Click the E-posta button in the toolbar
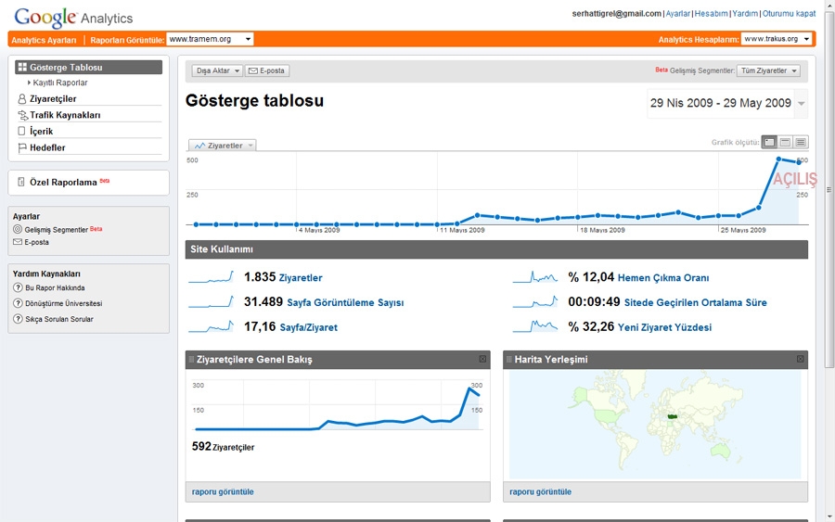Viewport: 835px width, 522px height. 267,70
